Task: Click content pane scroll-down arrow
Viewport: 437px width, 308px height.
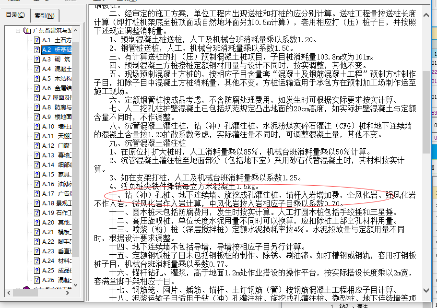Action: pyautogui.click(x=426, y=290)
